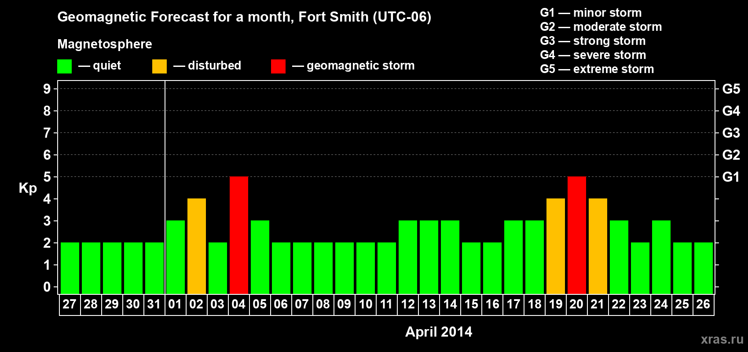Image resolution: width=748 pixels, height=352 pixels.
Task: Click the date label 20
Action: 576,304
